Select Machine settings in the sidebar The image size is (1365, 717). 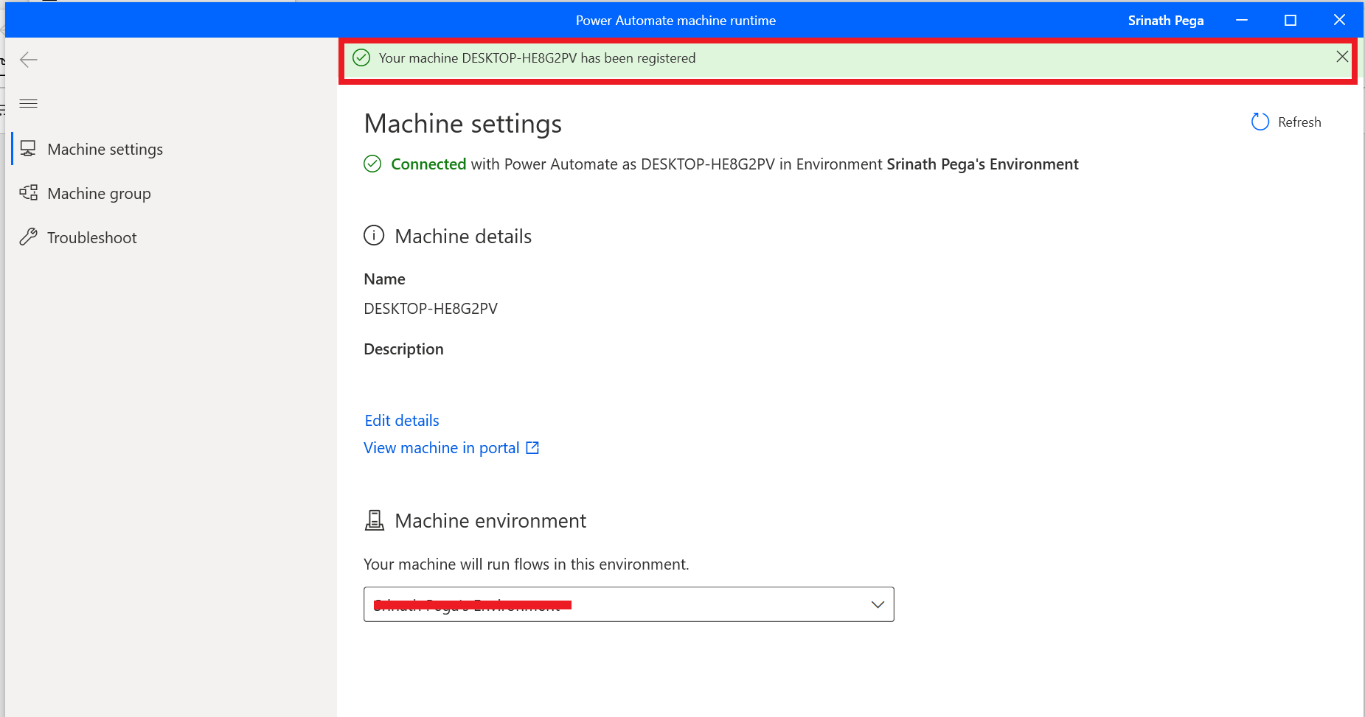[105, 150]
